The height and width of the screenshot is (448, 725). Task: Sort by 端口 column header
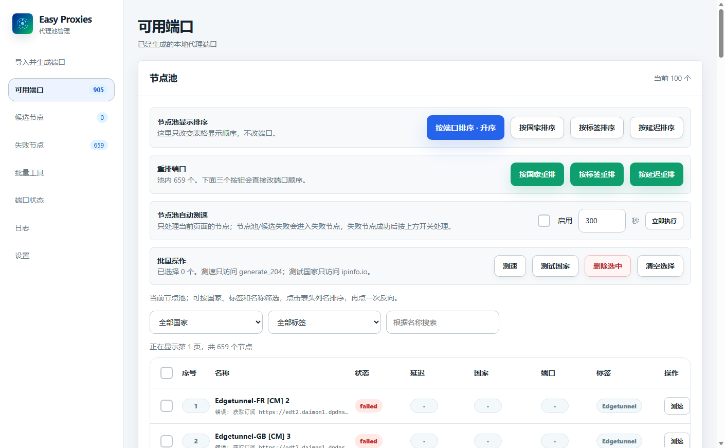(548, 373)
